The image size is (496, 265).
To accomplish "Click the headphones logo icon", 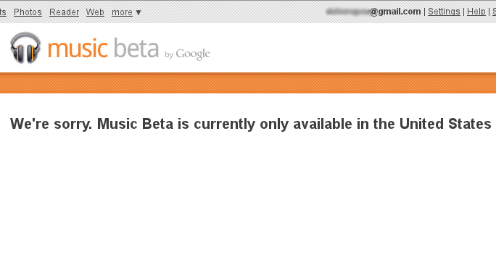I will pos(25,48).
